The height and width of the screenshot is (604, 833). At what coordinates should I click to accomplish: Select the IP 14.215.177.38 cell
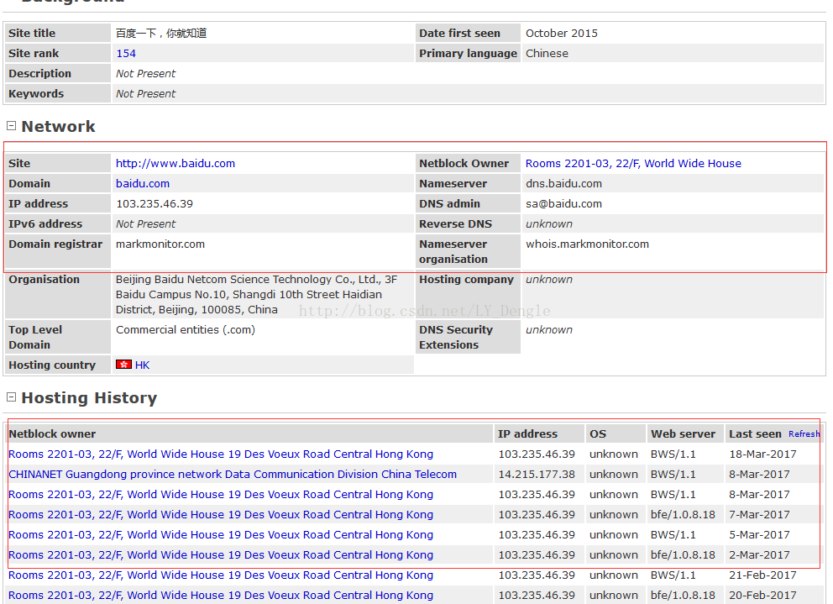tap(537, 475)
